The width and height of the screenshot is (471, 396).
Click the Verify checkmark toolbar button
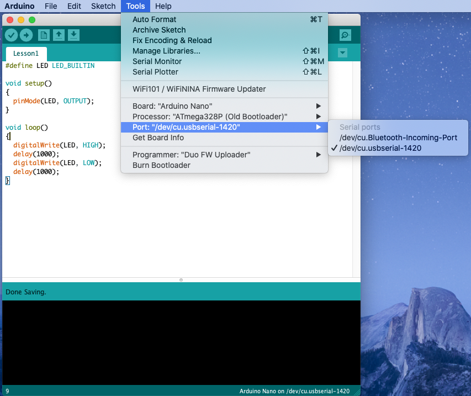coord(11,35)
